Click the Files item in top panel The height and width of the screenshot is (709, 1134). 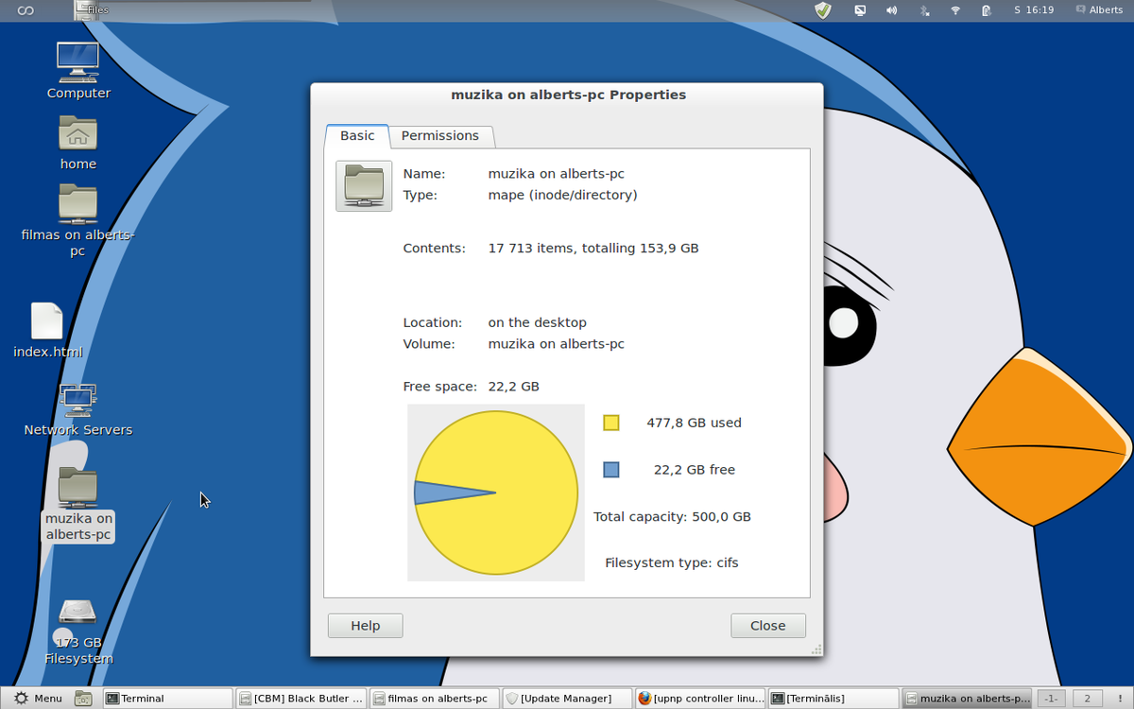[91, 10]
